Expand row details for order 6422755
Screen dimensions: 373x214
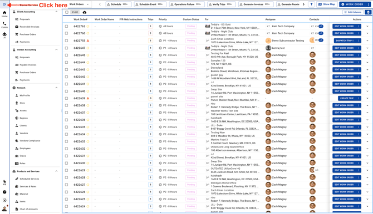click(x=367, y=40)
